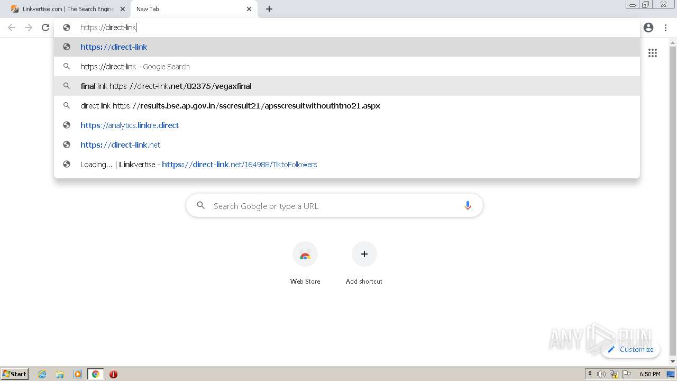Image resolution: width=677 pixels, height=381 pixels.
Task: Go back with the browser back arrow
Action: pyautogui.click(x=12, y=28)
